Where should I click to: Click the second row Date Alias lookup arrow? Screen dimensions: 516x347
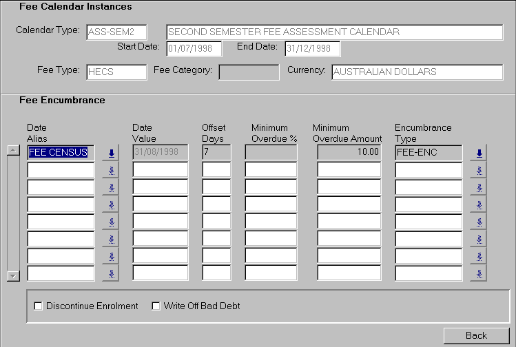(110, 170)
